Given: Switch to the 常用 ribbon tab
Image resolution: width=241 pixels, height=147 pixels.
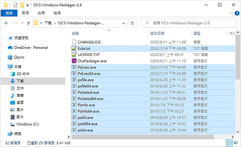Looking at the screenshot, I should [25, 13].
